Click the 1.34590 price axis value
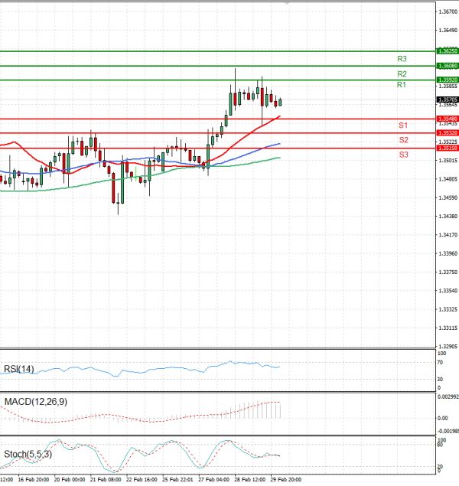459x486 pixels. click(448, 197)
